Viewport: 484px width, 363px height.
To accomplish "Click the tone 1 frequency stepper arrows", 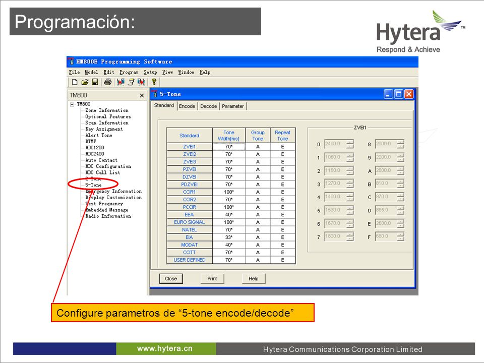I will pyautogui.click(x=350, y=157).
